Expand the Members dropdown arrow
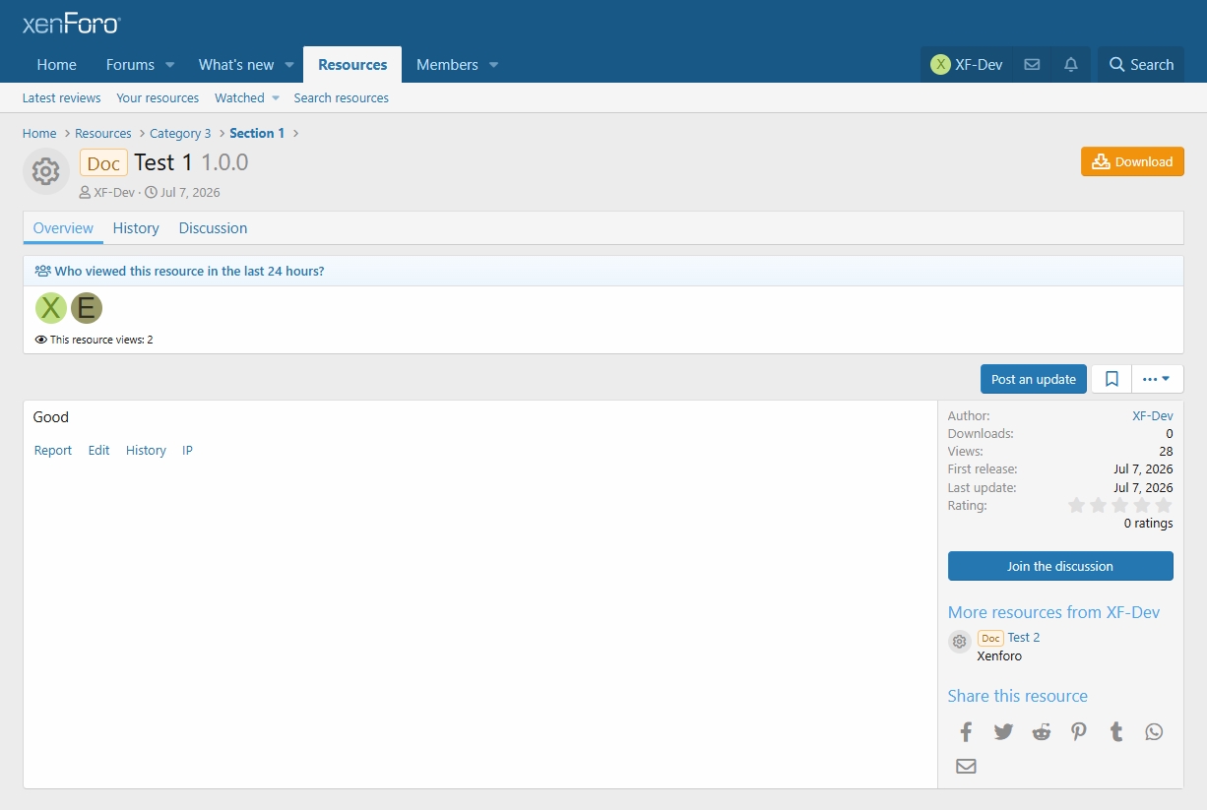 click(x=493, y=65)
